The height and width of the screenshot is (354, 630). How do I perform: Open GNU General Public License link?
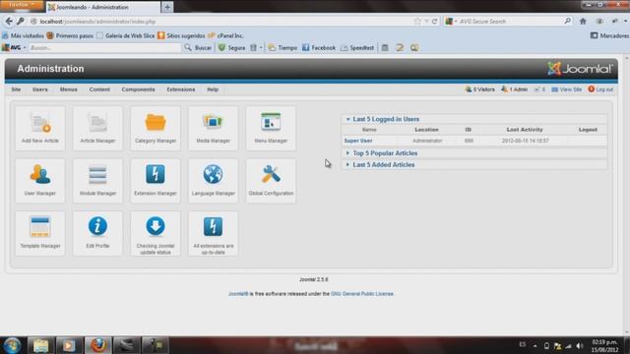(361, 294)
